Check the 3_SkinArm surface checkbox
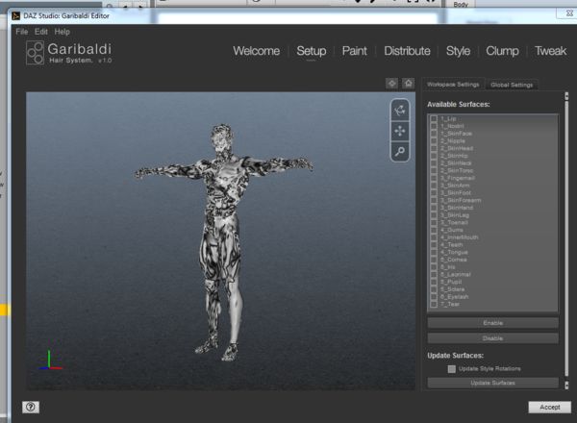This screenshot has width=577, height=423. coord(434,186)
